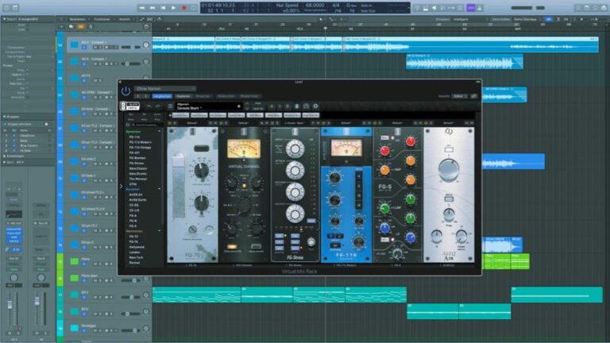Toggle the plugin window power button
This screenshot has width=610, height=343.
[125, 91]
